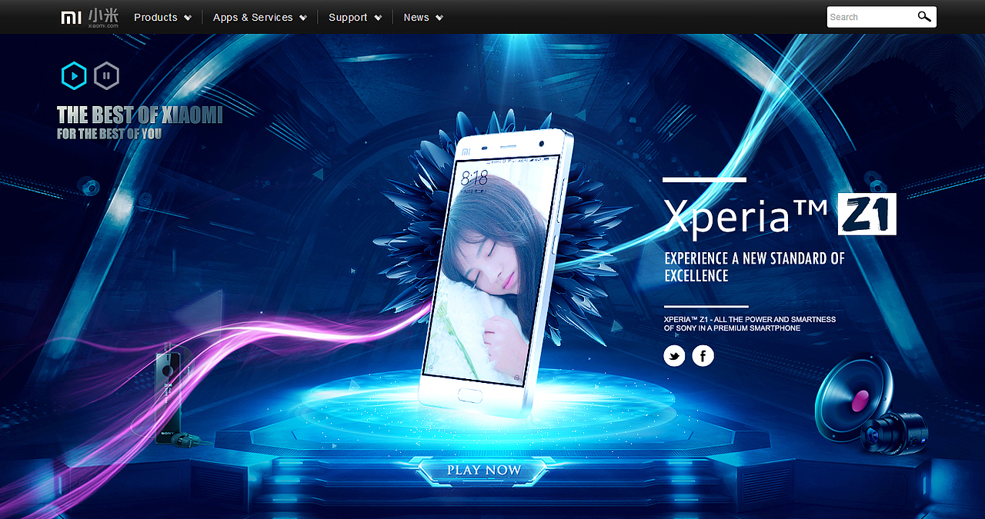
Task: Click the hexagonal pause icon
Action: [107, 75]
